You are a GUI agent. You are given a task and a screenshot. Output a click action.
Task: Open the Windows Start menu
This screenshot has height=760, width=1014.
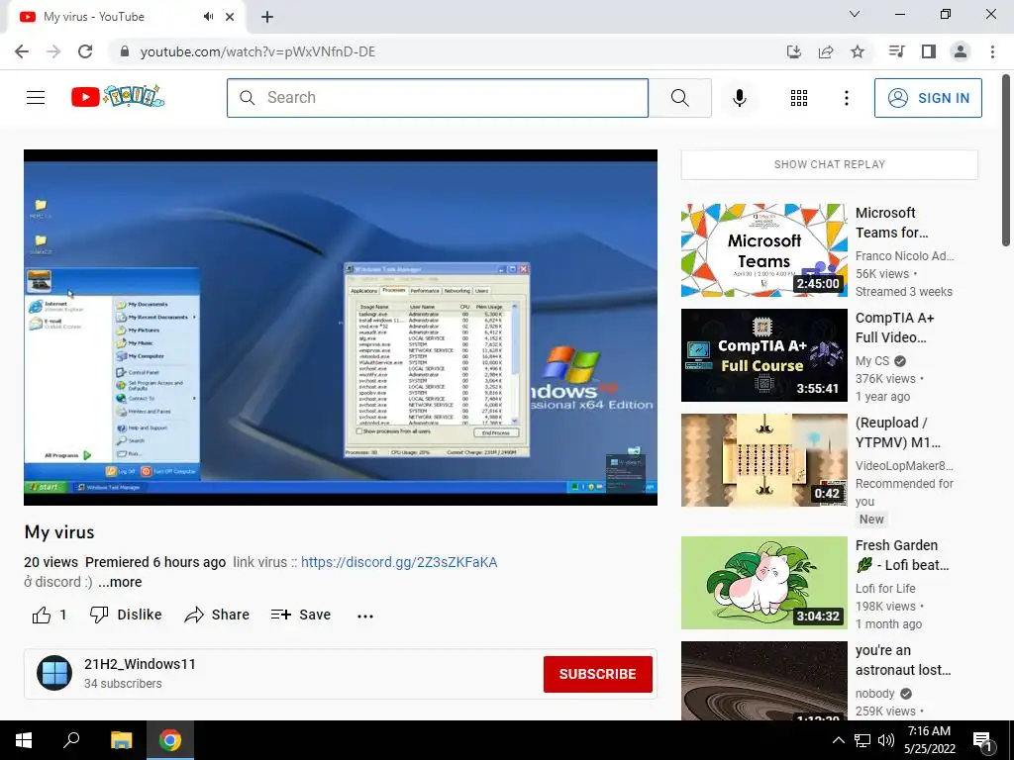24,740
